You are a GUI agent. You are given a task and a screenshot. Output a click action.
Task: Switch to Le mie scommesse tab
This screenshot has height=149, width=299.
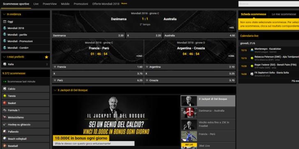click(x=284, y=14)
